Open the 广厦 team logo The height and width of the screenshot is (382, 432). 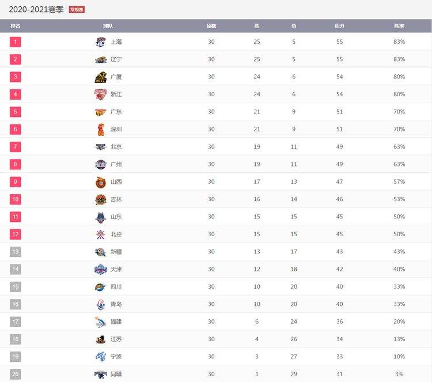coord(101,77)
